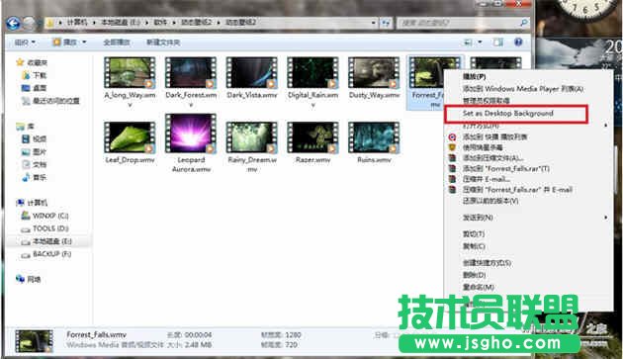Click the Forrest_Falls.wmv details pane thumbnail
Image resolution: width=623 pixels, height=359 pixels.
[34, 341]
